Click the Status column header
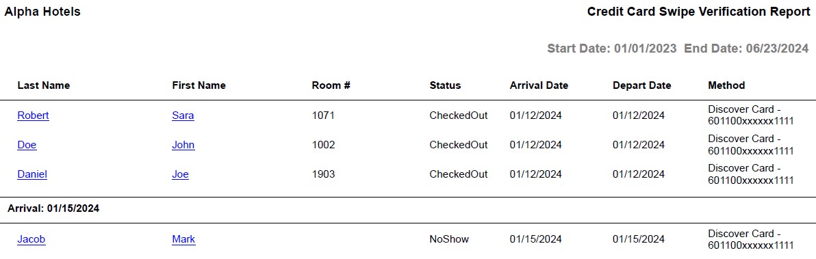The height and width of the screenshot is (259, 816). (445, 85)
